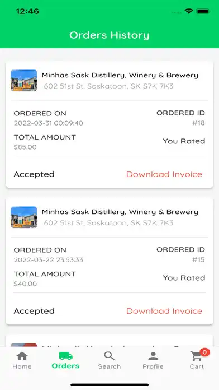Open store thumbnail of order #18

[x=24, y=81]
